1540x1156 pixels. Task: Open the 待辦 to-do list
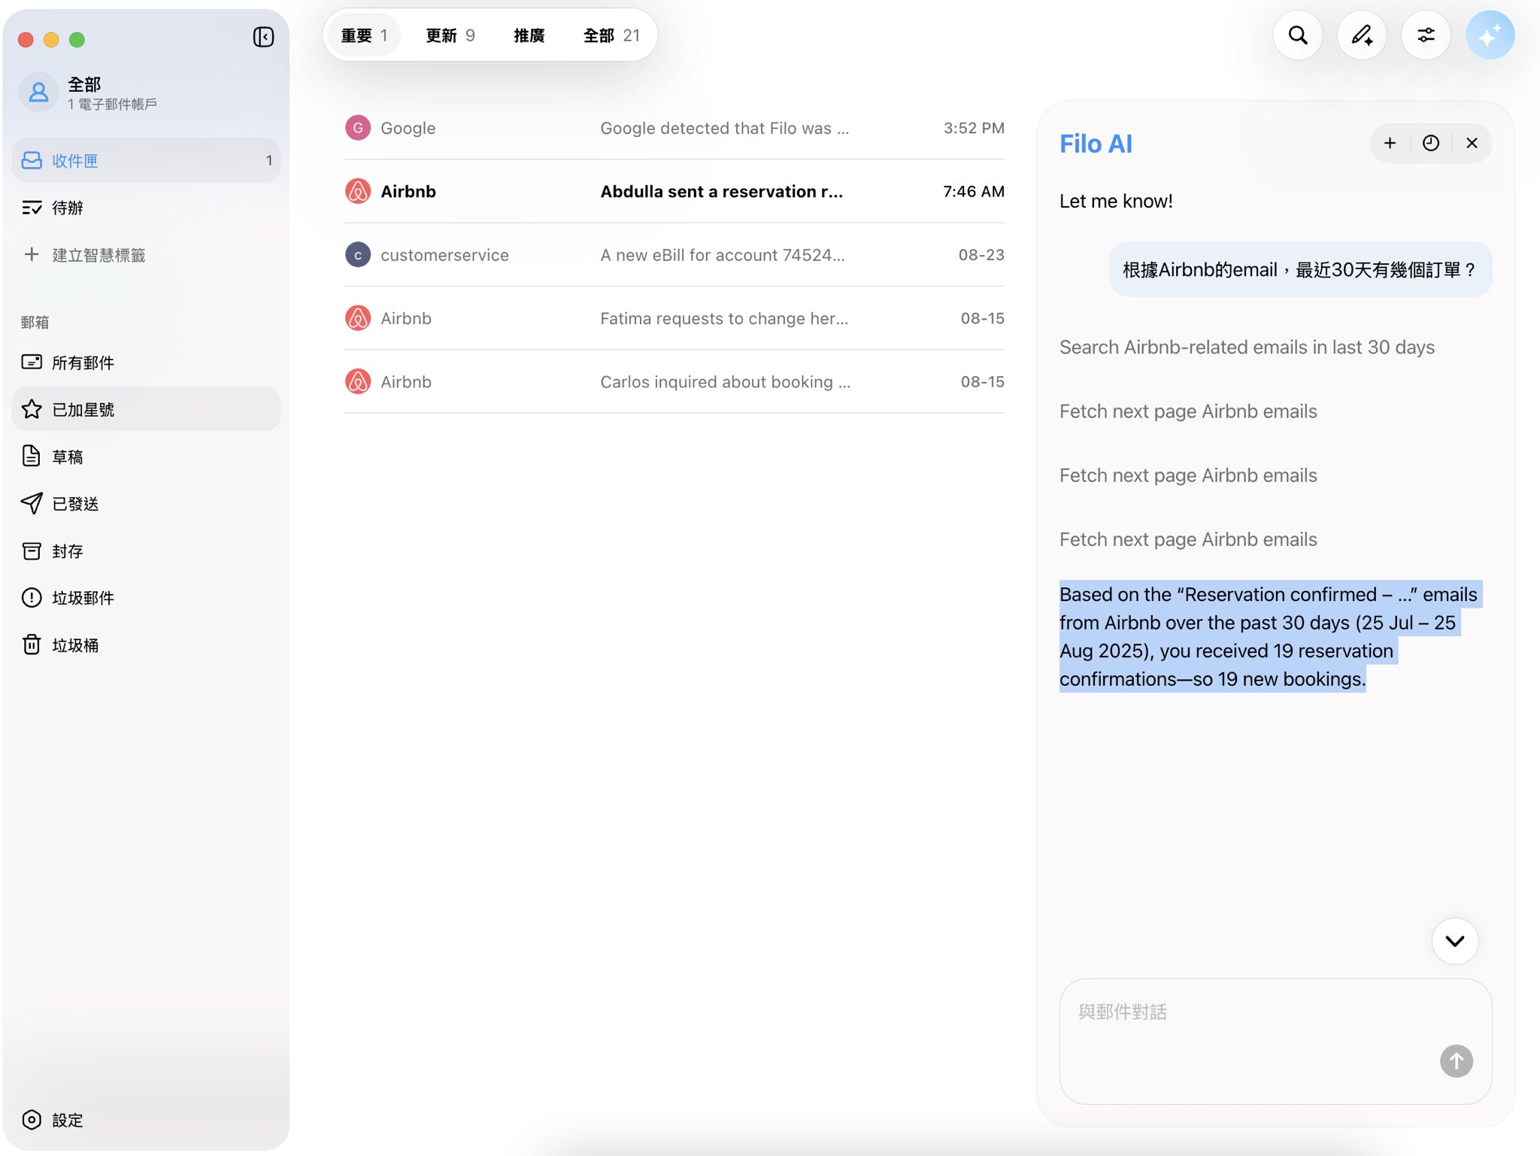tap(68, 208)
